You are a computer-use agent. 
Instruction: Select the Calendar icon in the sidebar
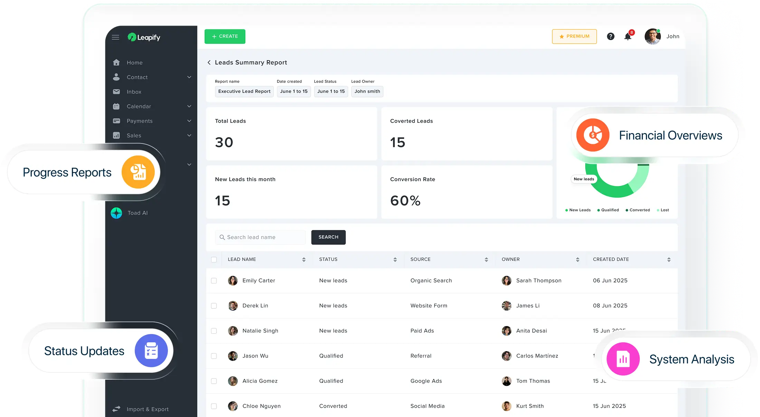click(116, 106)
